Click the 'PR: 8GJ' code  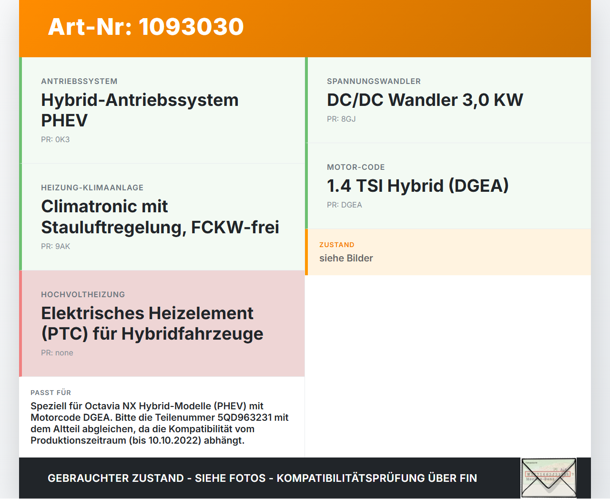click(341, 119)
